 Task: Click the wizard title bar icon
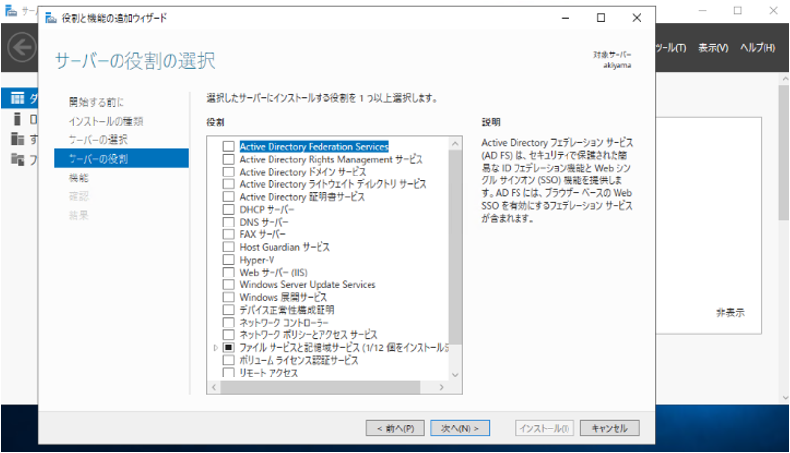point(51,18)
